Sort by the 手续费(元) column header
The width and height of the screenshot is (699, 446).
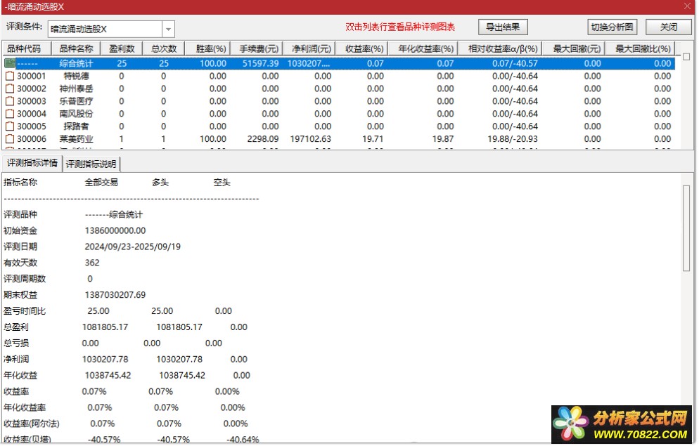click(258, 48)
